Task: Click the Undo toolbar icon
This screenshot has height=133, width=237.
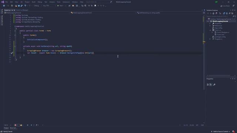Action: pyautogui.click(x=25, y=6)
